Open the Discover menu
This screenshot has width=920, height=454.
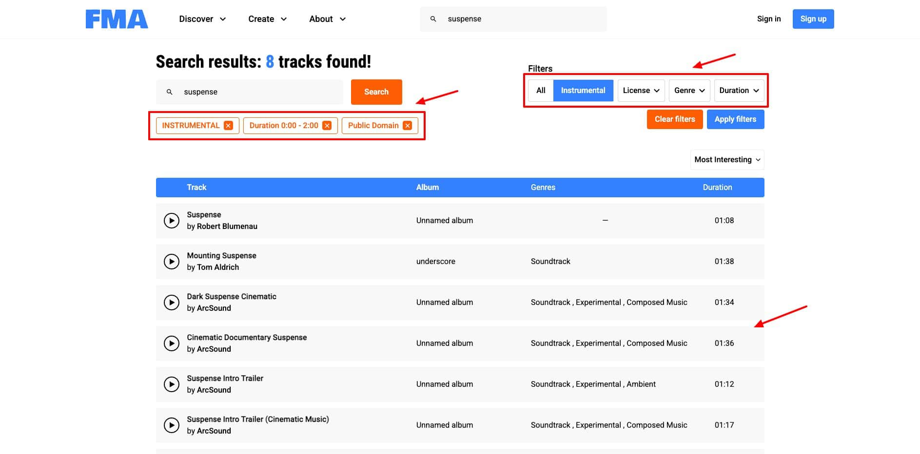pyautogui.click(x=202, y=19)
